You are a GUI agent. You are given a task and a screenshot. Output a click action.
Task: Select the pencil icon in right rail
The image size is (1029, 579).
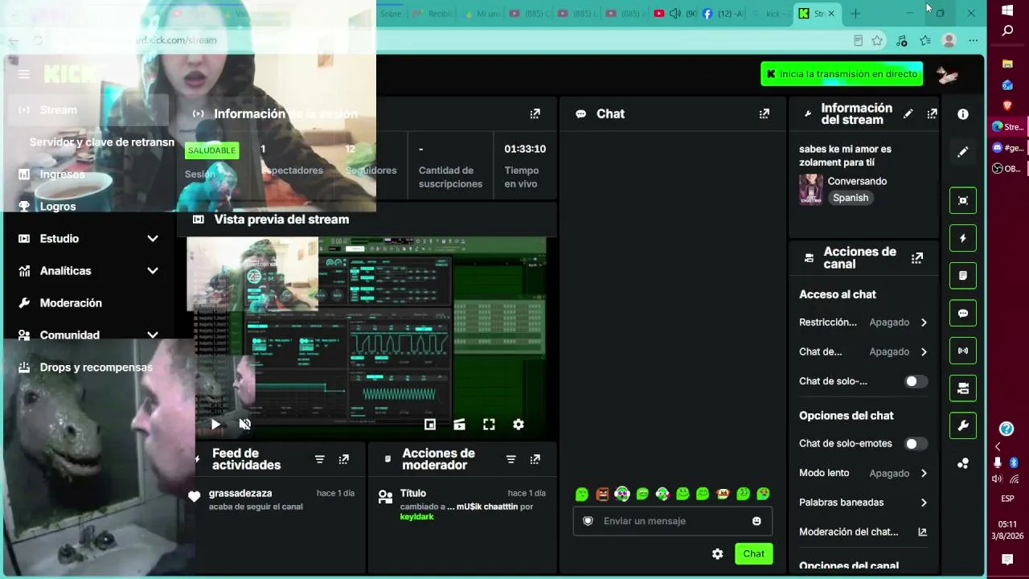pyautogui.click(x=963, y=152)
